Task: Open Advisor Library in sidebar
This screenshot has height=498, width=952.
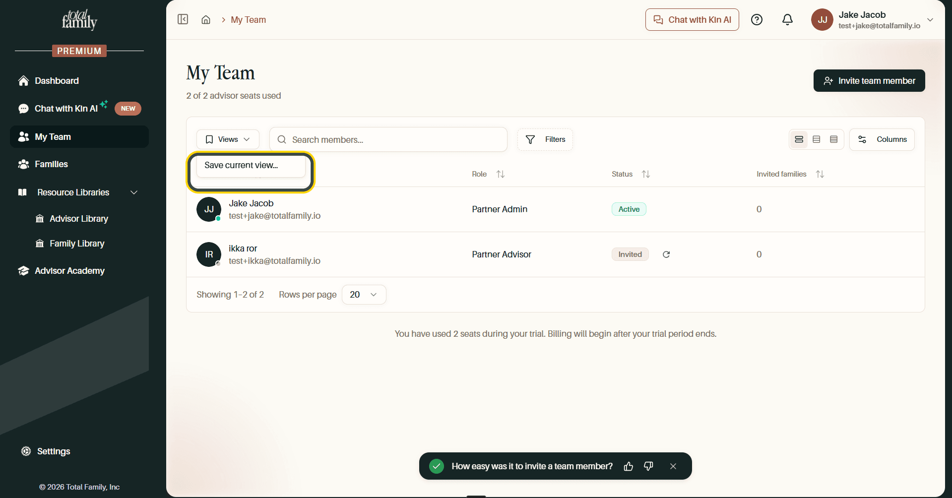Action: [79, 219]
